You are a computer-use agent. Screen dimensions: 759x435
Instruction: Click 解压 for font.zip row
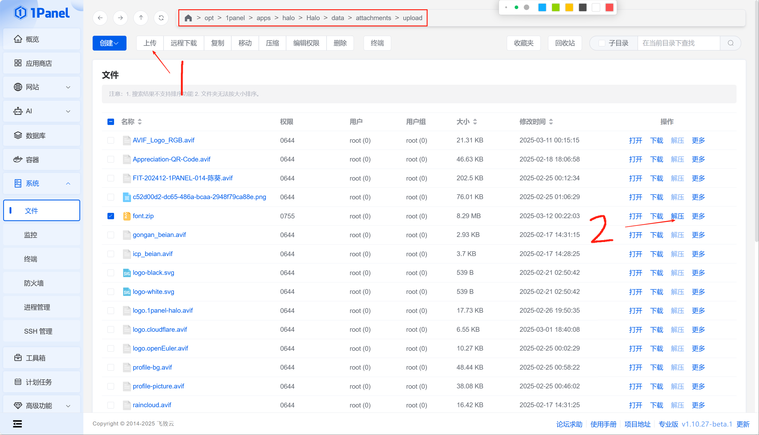click(677, 216)
